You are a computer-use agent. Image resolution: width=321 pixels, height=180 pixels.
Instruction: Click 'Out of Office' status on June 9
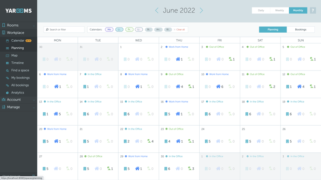point(176,74)
